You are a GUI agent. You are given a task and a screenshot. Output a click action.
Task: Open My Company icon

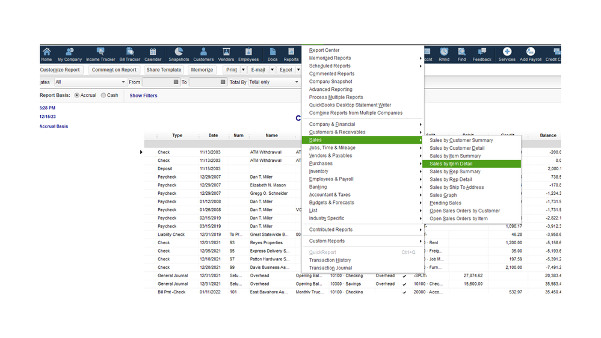69,54
